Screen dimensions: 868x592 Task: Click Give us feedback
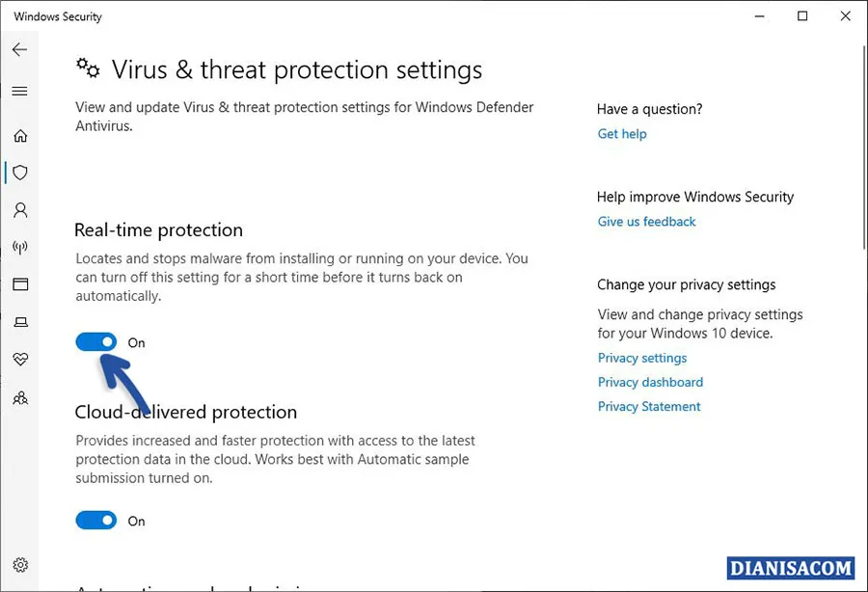coord(646,222)
